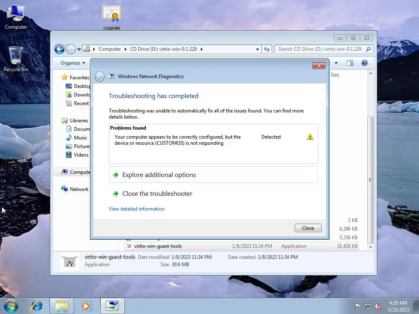Open the Recycle Bin desktop icon
Viewport: 419px width, 314px height.
pos(16,59)
